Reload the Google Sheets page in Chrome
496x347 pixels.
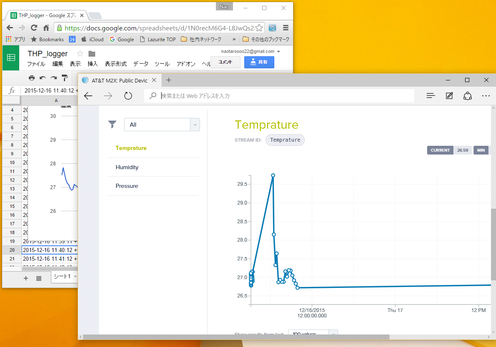[x=34, y=28]
